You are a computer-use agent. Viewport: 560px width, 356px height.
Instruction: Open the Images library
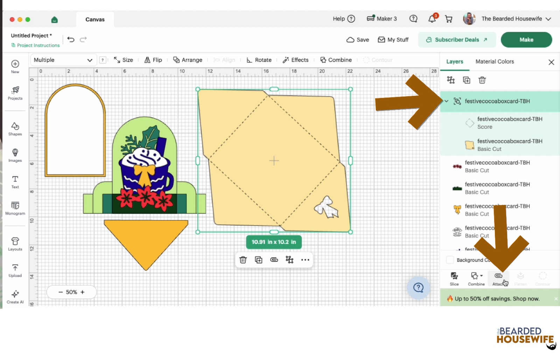point(15,155)
